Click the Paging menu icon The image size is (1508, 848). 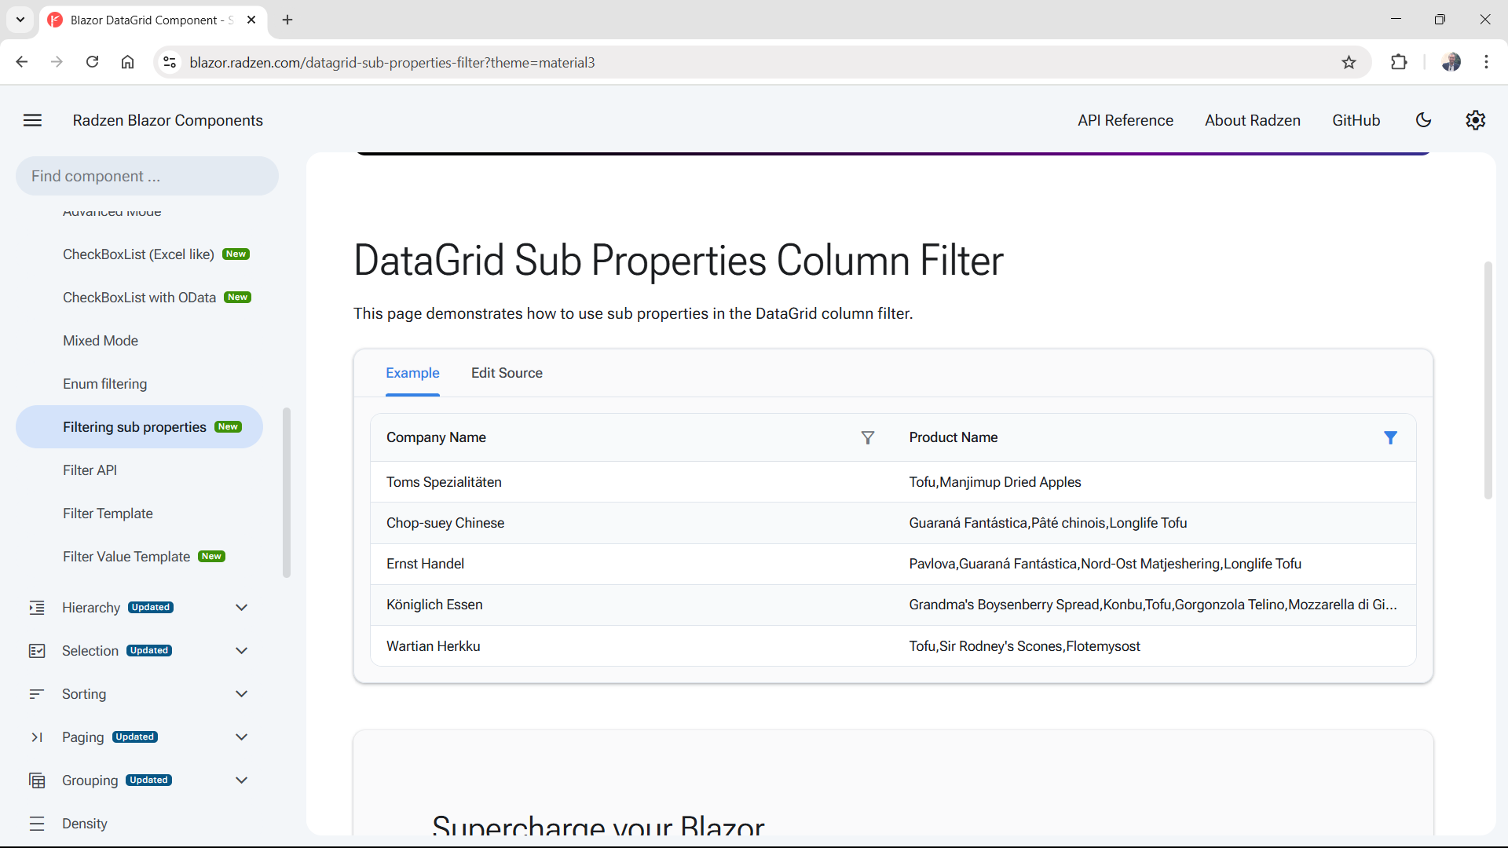pos(37,737)
